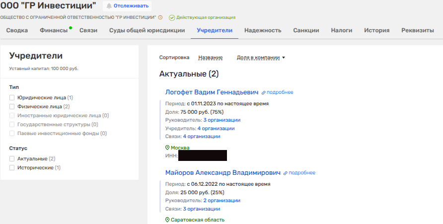The height and width of the screenshot is (224, 443).
Task: Click the Саратовская область location pin icon
Action: (x=167, y=220)
